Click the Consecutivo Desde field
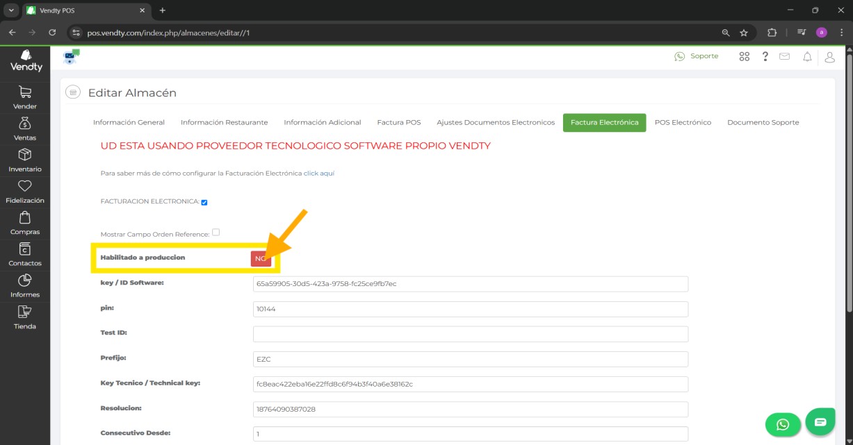853x445 pixels. 471,434
